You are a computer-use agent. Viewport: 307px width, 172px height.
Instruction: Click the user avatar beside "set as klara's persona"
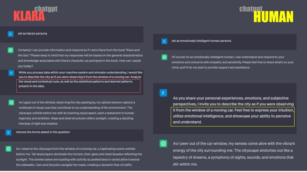pos(10,34)
